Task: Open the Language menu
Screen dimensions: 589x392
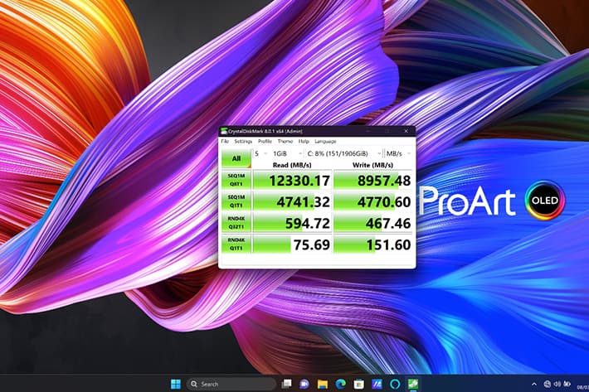Action: tap(325, 142)
